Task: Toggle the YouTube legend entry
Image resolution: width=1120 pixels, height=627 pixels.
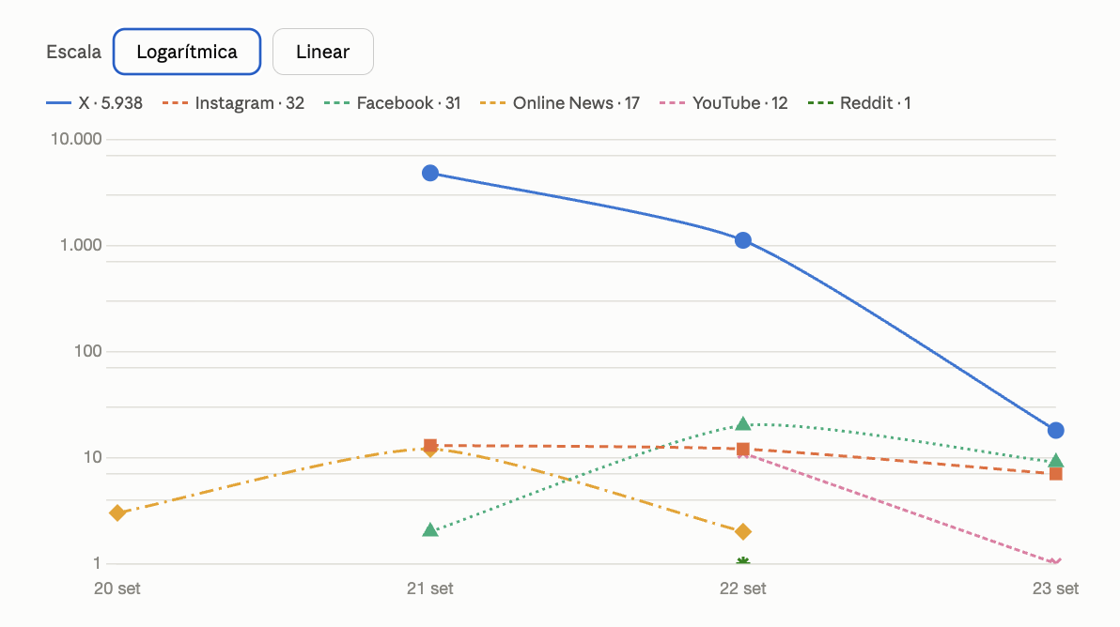Action: click(x=723, y=103)
